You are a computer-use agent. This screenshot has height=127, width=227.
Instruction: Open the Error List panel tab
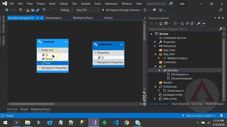(x=12, y=109)
